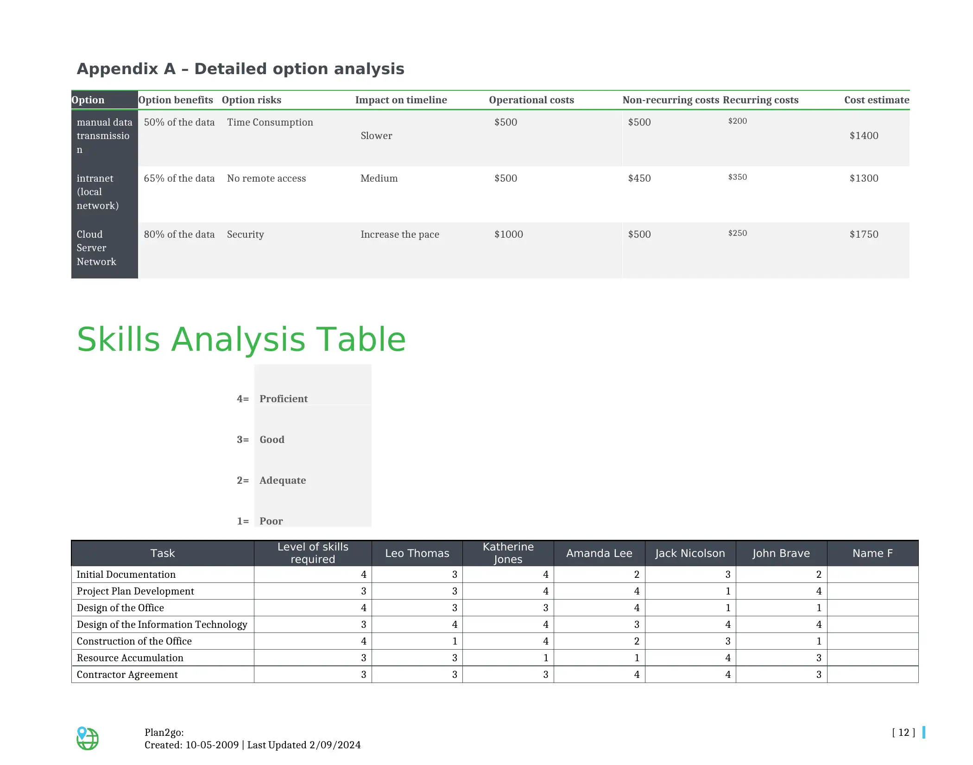The image size is (973, 765).
Task: Click the 'Jack Nicolson' column header
Action: click(x=690, y=553)
